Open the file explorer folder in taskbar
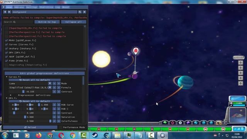Image resolution: width=247 pixels, height=139 pixels. click(117, 136)
